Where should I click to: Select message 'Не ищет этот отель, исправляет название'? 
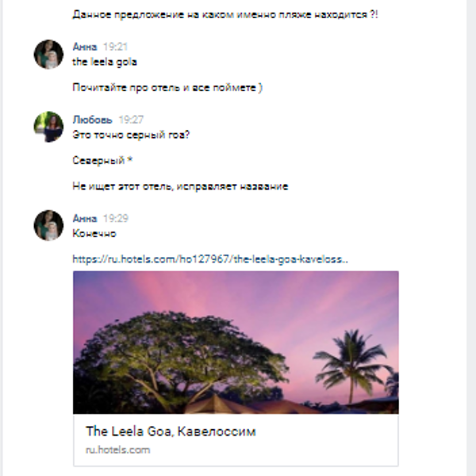180,186
